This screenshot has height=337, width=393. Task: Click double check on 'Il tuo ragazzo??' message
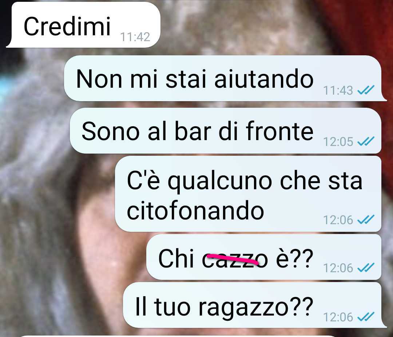366,317
